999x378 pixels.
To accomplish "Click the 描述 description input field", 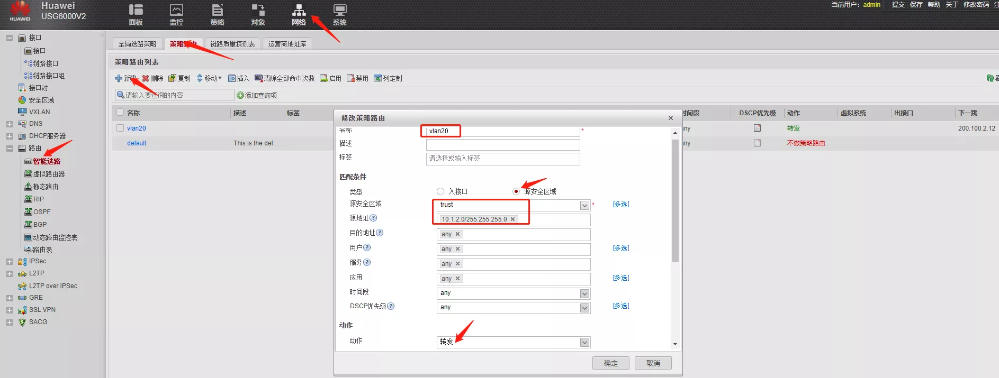I will [502, 144].
